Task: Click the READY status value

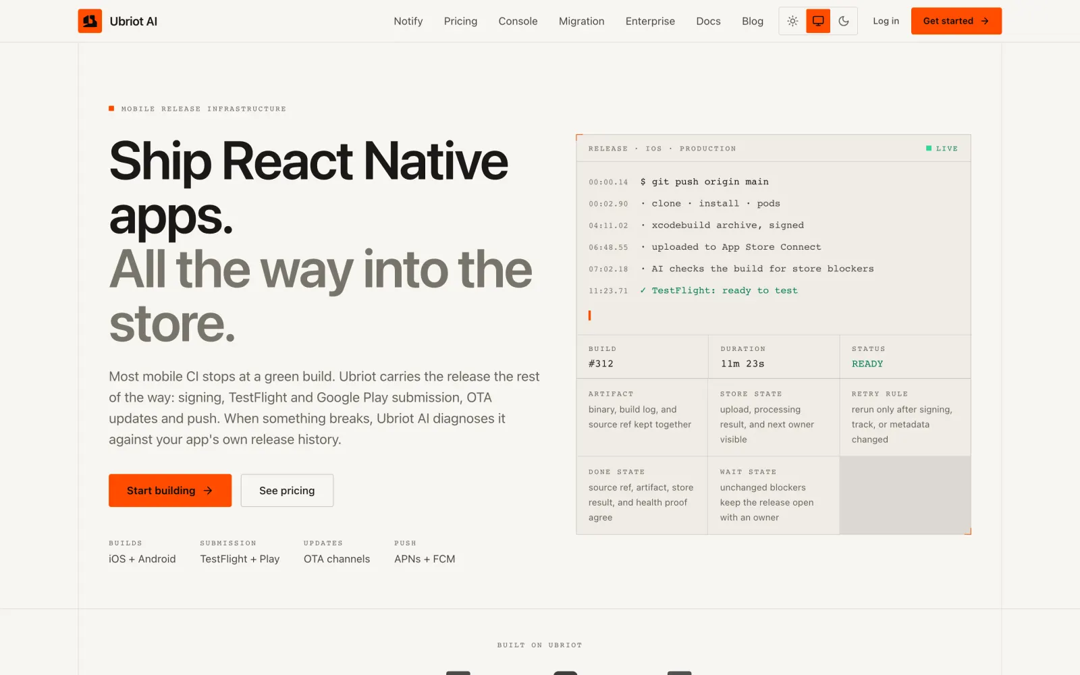Action: point(867,364)
